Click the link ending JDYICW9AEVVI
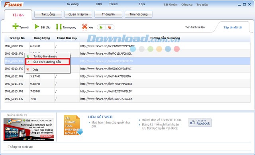The width and height of the screenshot is (255, 155). (x=106, y=69)
